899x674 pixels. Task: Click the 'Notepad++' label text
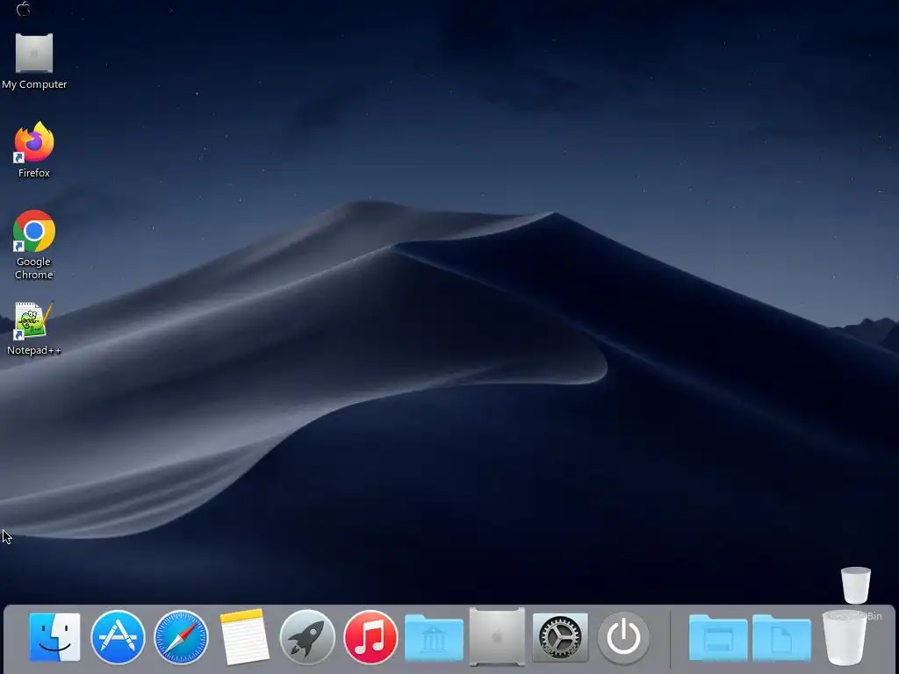34,350
